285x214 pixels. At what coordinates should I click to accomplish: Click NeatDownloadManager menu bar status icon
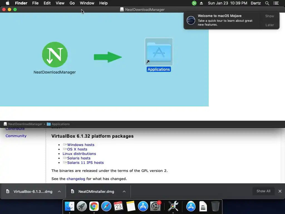pos(194,3)
